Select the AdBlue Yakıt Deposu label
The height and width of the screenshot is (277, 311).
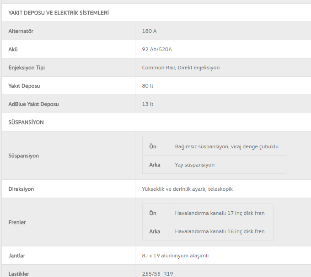click(33, 104)
